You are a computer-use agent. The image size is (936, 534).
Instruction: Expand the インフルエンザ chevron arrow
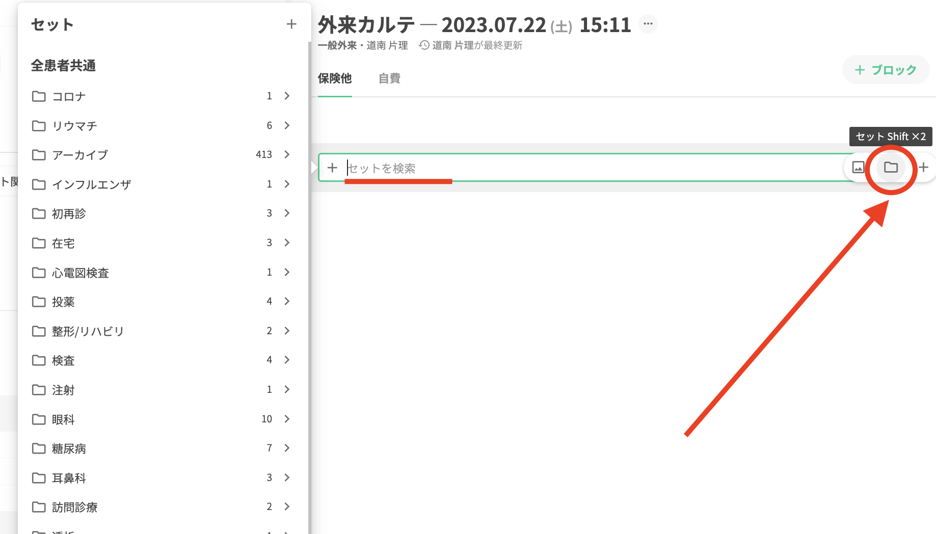pos(287,184)
